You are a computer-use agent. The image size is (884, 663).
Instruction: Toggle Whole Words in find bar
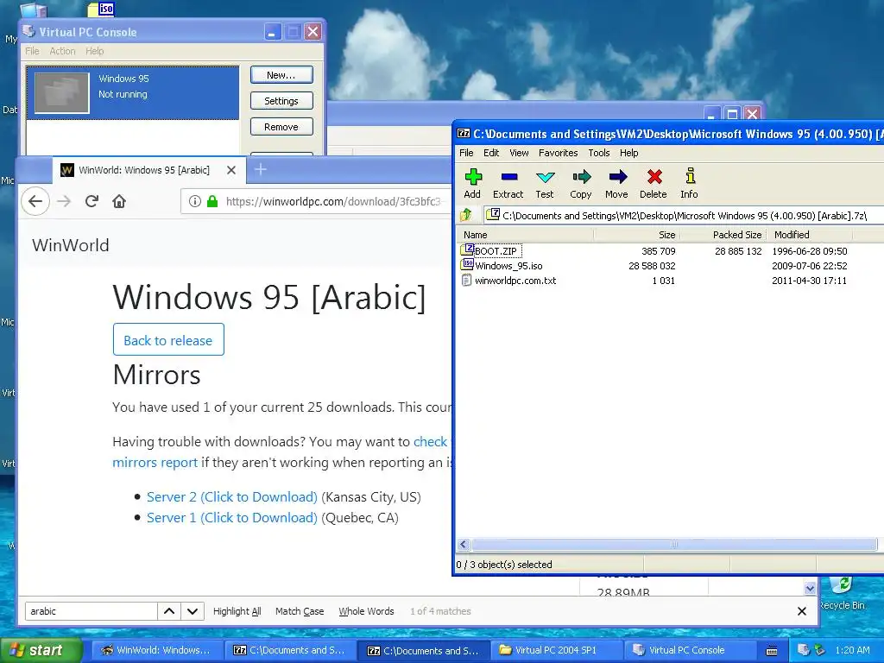[x=366, y=611]
